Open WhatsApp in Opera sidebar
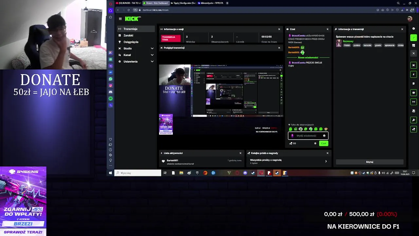 [x=111, y=79]
